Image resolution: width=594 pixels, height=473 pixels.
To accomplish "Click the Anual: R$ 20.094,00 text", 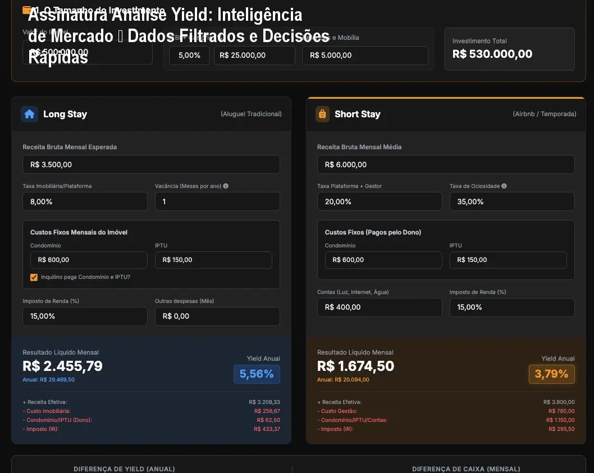I will tap(343, 379).
